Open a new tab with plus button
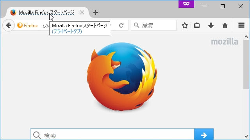The height and width of the screenshot is (140, 250). coord(96,12)
